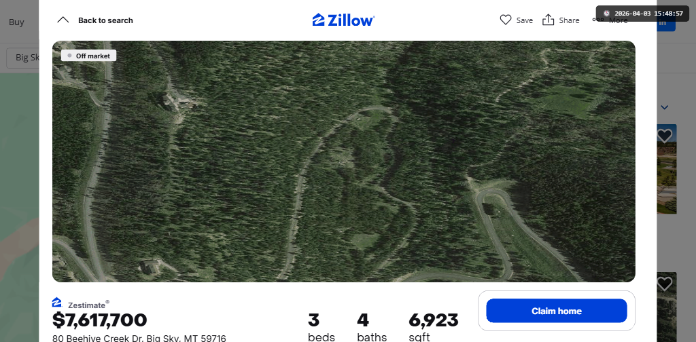Click the Zestimate house icon above the price
This screenshot has height=342, width=696.
click(x=57, y=303)
